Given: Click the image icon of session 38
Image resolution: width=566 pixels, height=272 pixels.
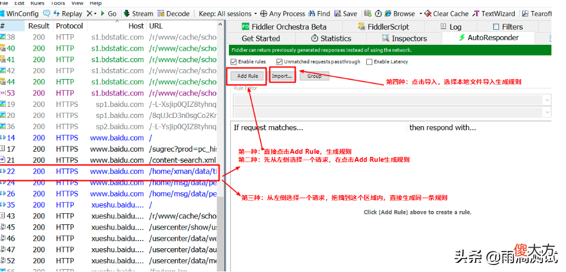Looking at the screenshot, I should point(3,37).
